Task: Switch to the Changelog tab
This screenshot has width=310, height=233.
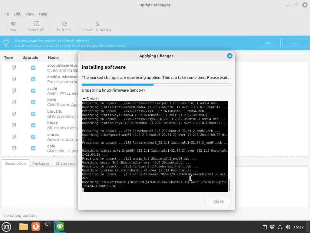Action: tap(65, 163)
